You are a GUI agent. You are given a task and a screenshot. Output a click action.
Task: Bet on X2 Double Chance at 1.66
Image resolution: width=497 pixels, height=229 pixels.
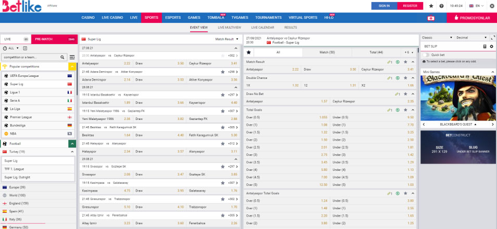click(x=387, y=86)
